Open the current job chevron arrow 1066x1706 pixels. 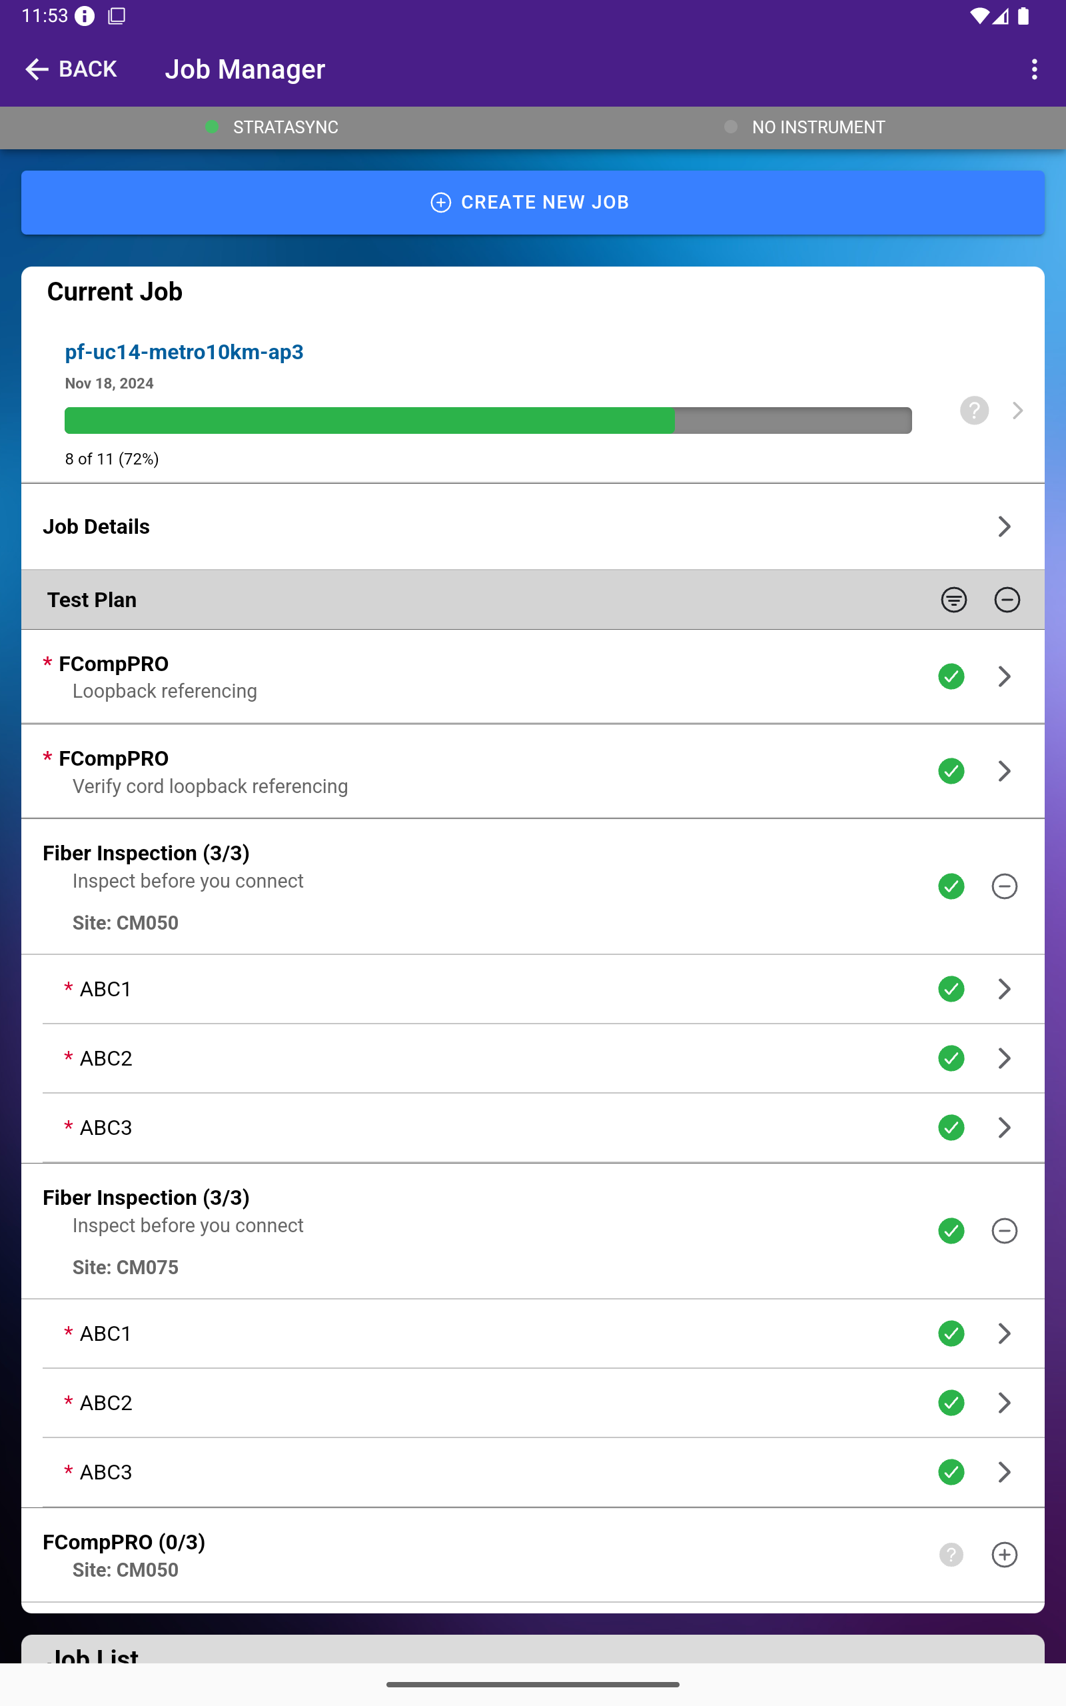tap(1017, 411)
